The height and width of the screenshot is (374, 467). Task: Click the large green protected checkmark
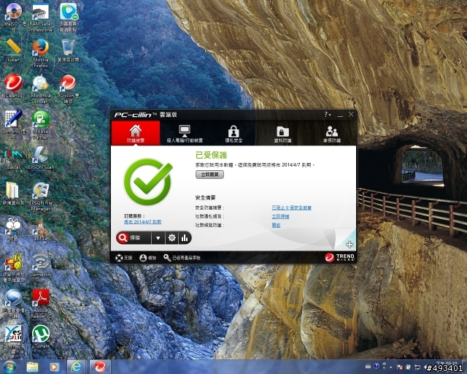click(148, 181)
